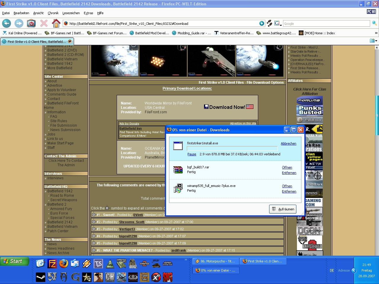Expand comment #1 Sweet! by DVinti

pos(94,215)
